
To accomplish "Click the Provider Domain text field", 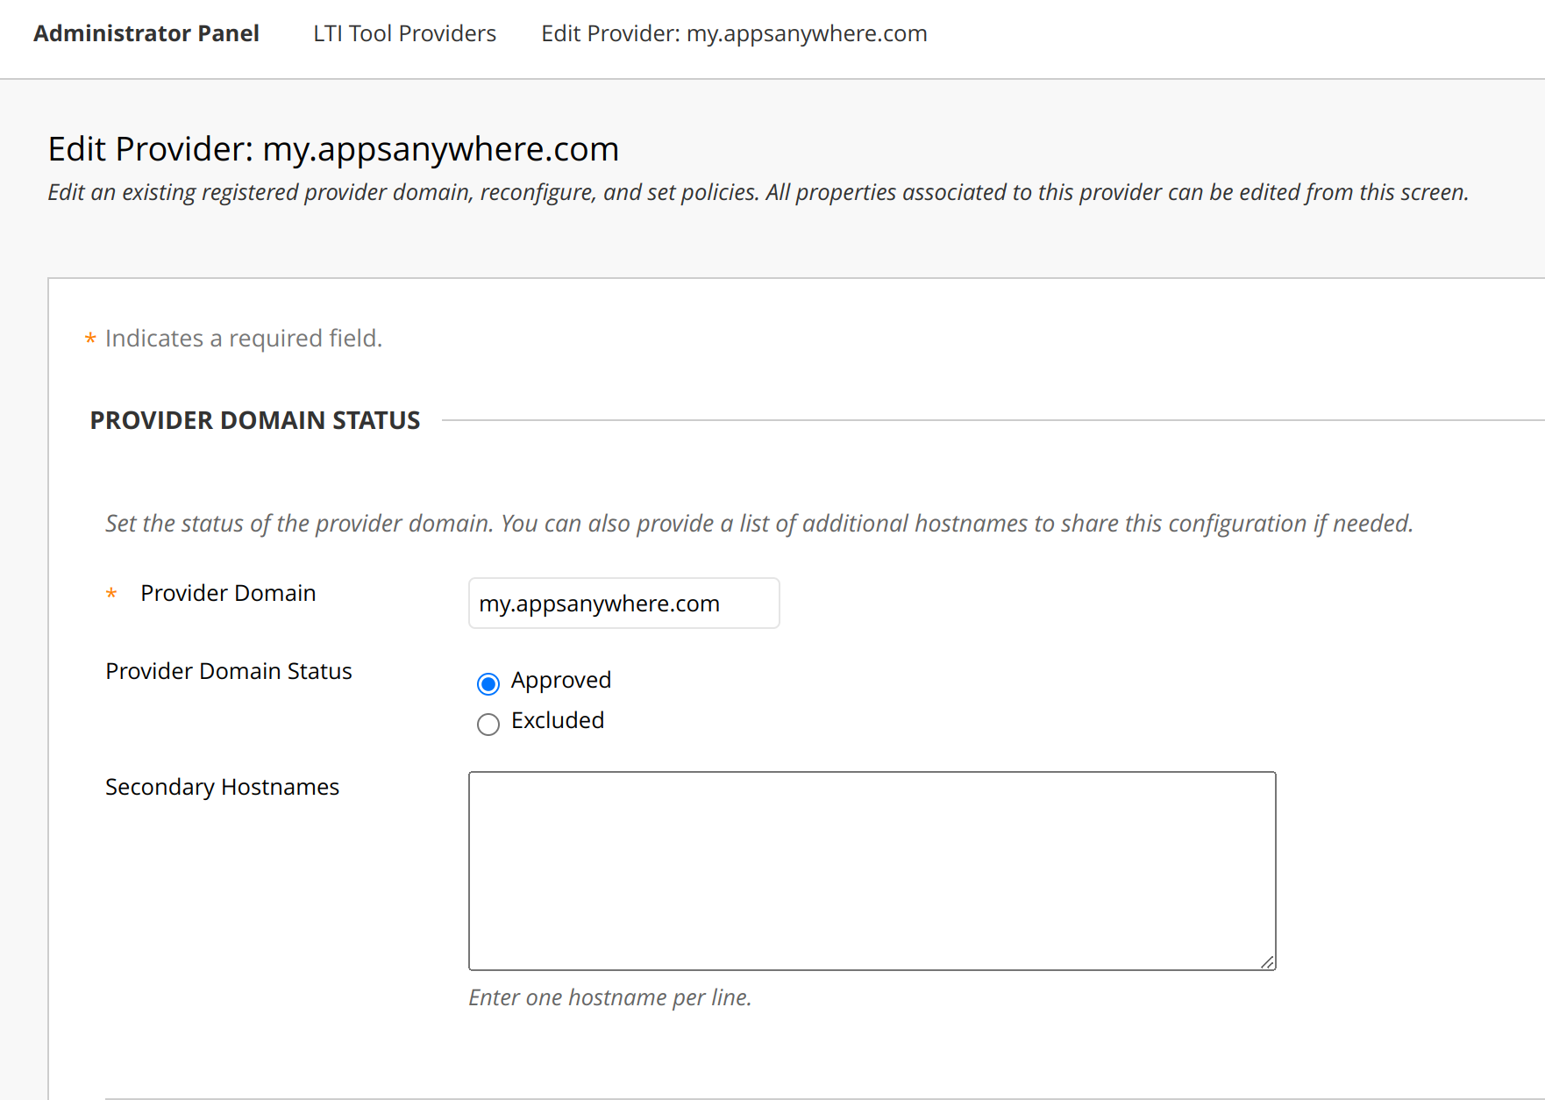I will 623,604.
